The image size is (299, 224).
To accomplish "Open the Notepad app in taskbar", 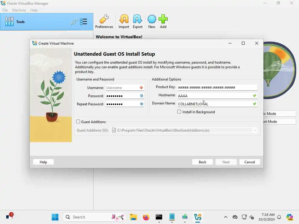I will coord(172,217).
